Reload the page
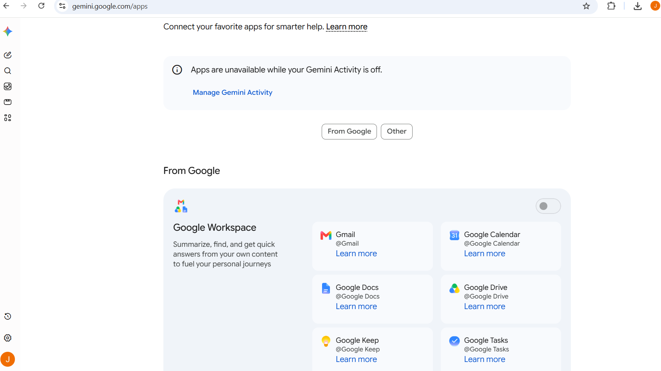The image size is (661, 371). (x=41, y=6)
